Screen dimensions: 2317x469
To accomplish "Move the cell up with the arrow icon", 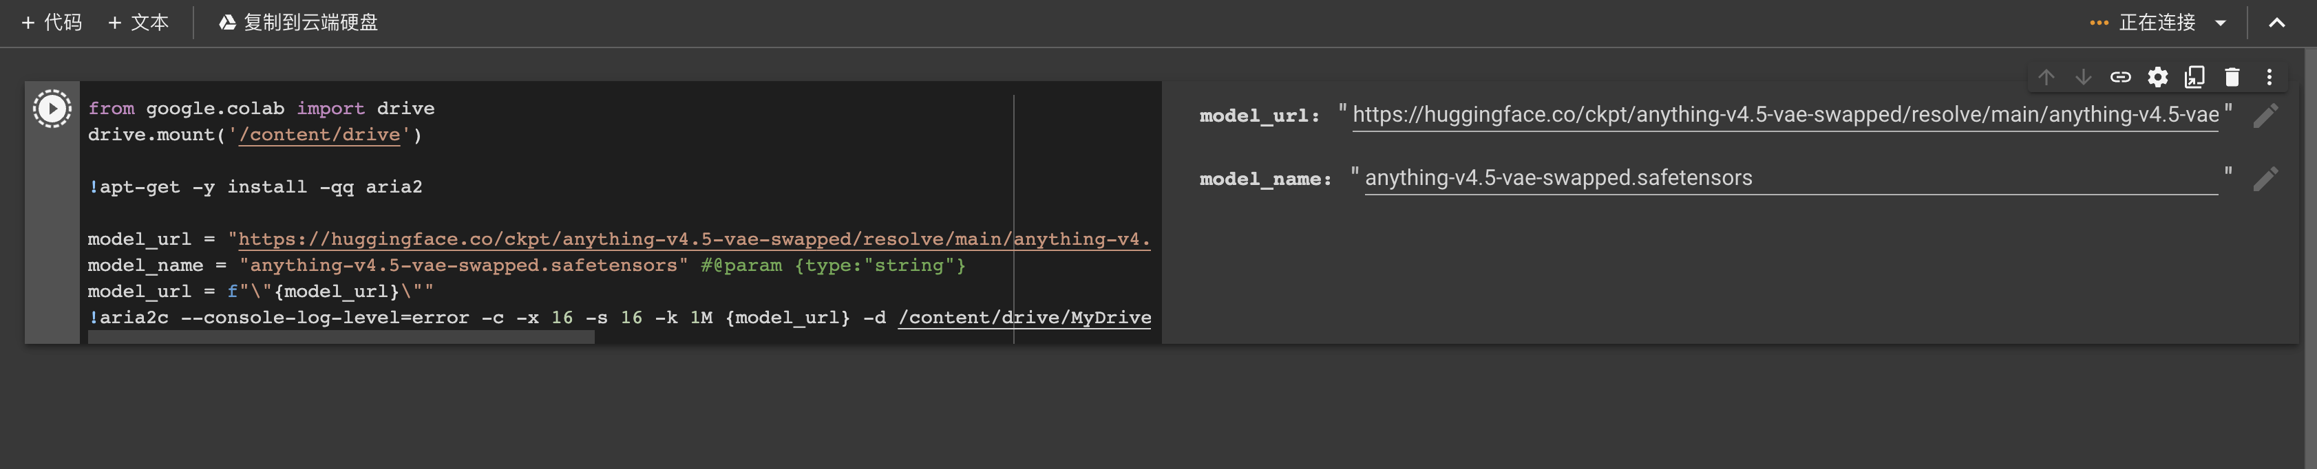I will tap(2046, 77).
